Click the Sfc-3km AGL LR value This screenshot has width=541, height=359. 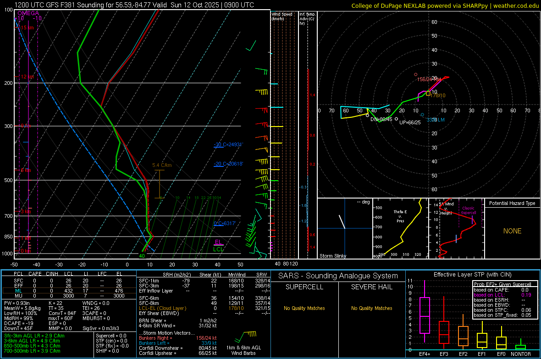tap(34, 336)
